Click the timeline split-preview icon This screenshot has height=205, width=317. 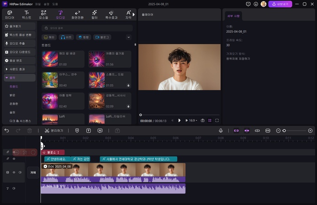[257, 131]
